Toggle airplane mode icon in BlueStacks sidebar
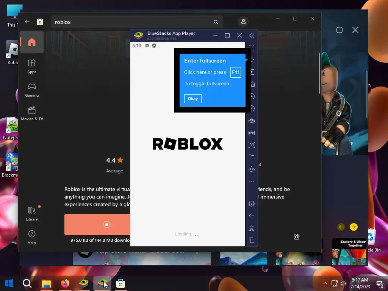Image resolution: width=388 pixels, height=291 pixels. pos(252,169)
